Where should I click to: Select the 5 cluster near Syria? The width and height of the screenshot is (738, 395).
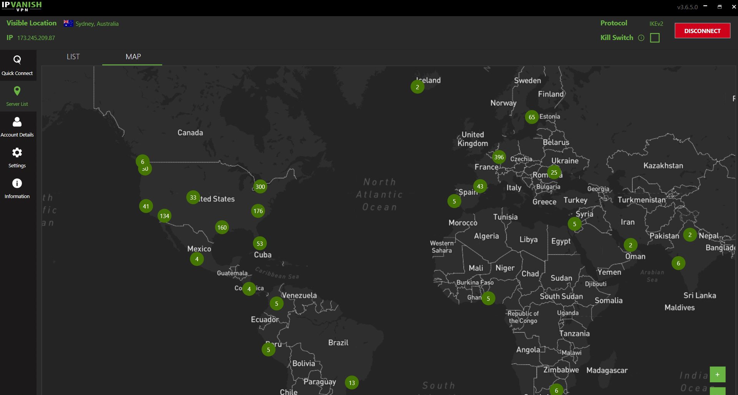point(575,224)
